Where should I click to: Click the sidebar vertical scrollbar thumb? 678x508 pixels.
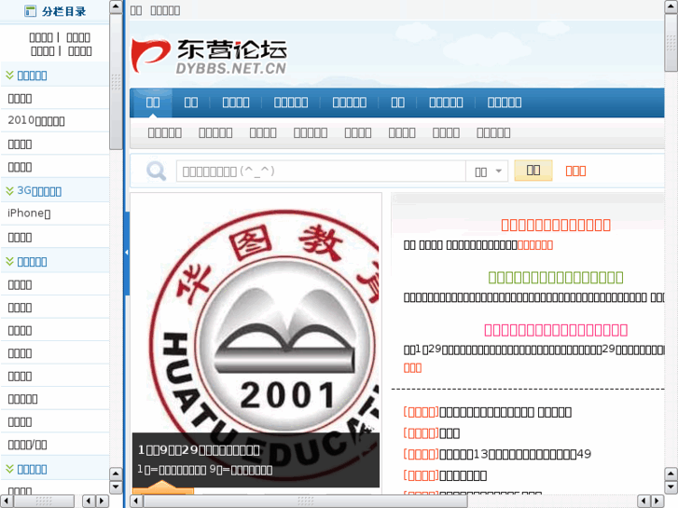click(x=116, y=82)
